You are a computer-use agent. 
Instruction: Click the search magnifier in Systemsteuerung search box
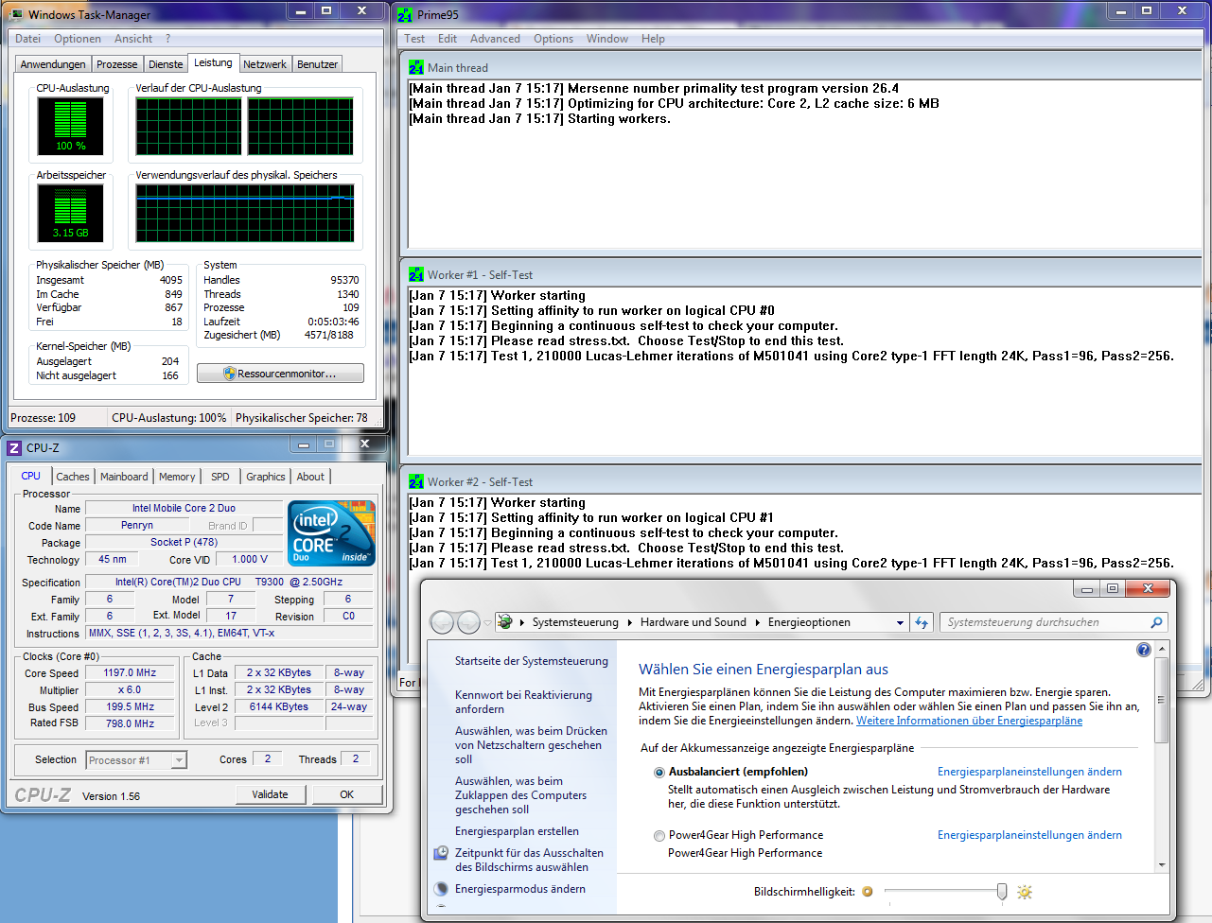coord(1156,622)
